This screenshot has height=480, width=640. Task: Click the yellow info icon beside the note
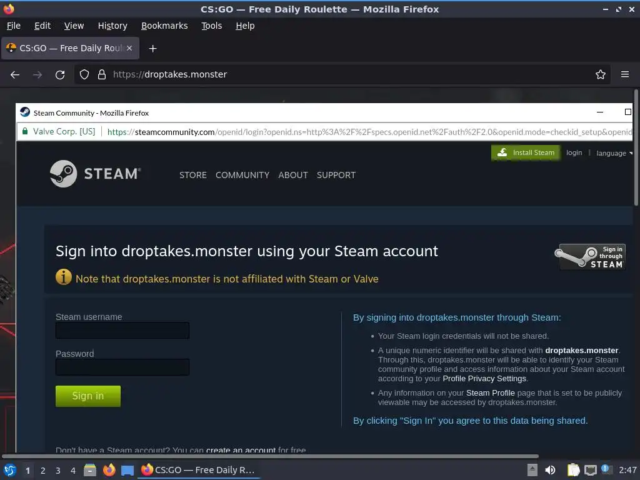coord(64,277)
